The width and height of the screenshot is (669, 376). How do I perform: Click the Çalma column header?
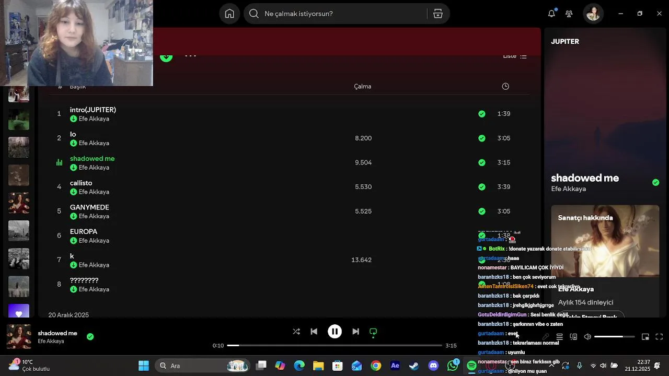point(362,86)
